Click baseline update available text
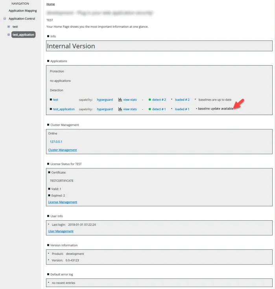 pos(216,108)
